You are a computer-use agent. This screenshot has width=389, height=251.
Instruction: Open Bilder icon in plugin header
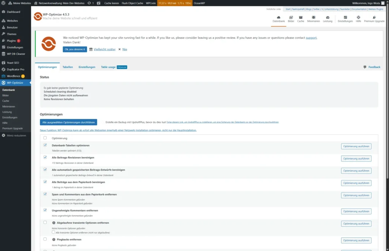(291, 19)
